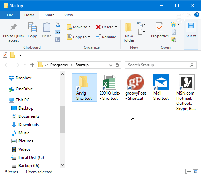Open Backup (D:) in navigation pane
201x176 pixels.
click(25, 166)
